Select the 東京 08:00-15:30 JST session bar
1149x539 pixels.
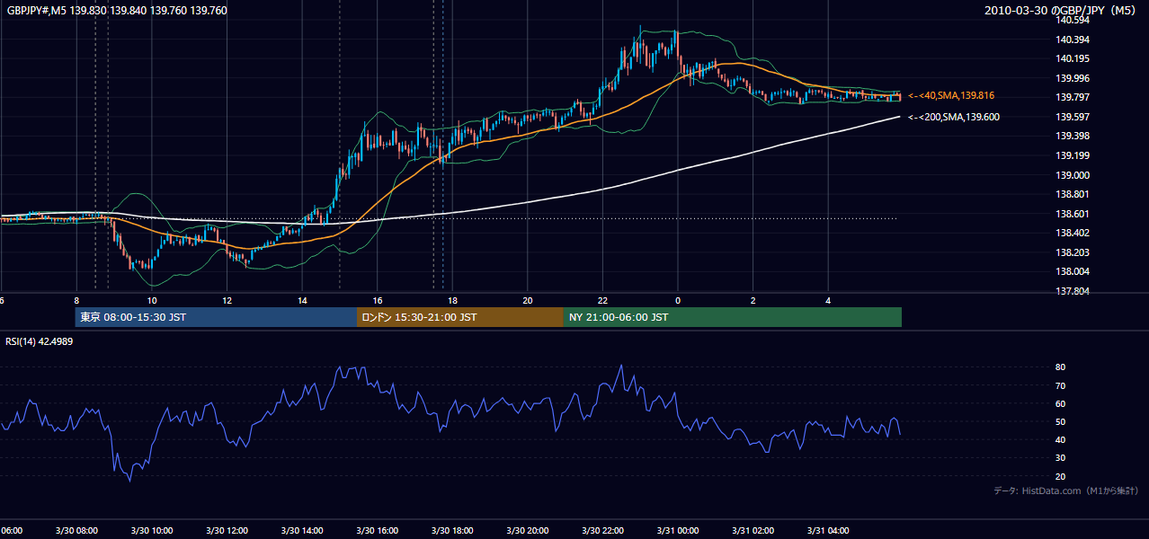click(216, 317)
